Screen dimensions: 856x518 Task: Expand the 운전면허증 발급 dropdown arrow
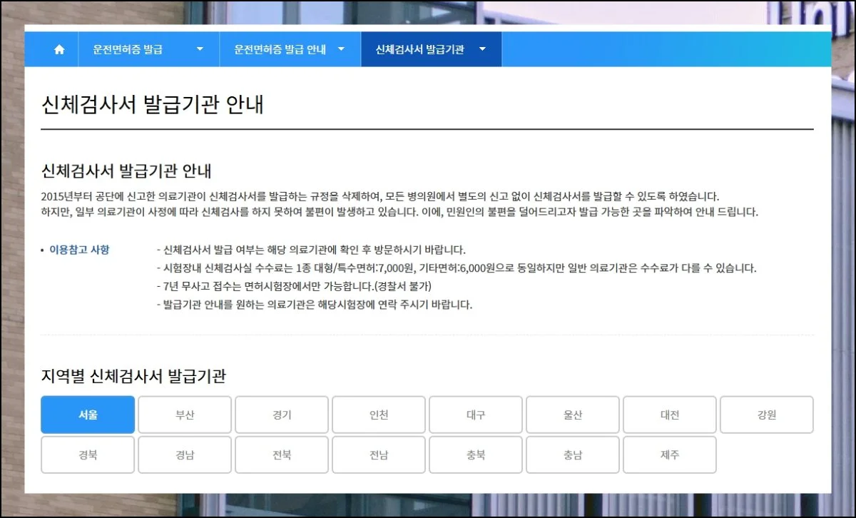click(200, 49)
